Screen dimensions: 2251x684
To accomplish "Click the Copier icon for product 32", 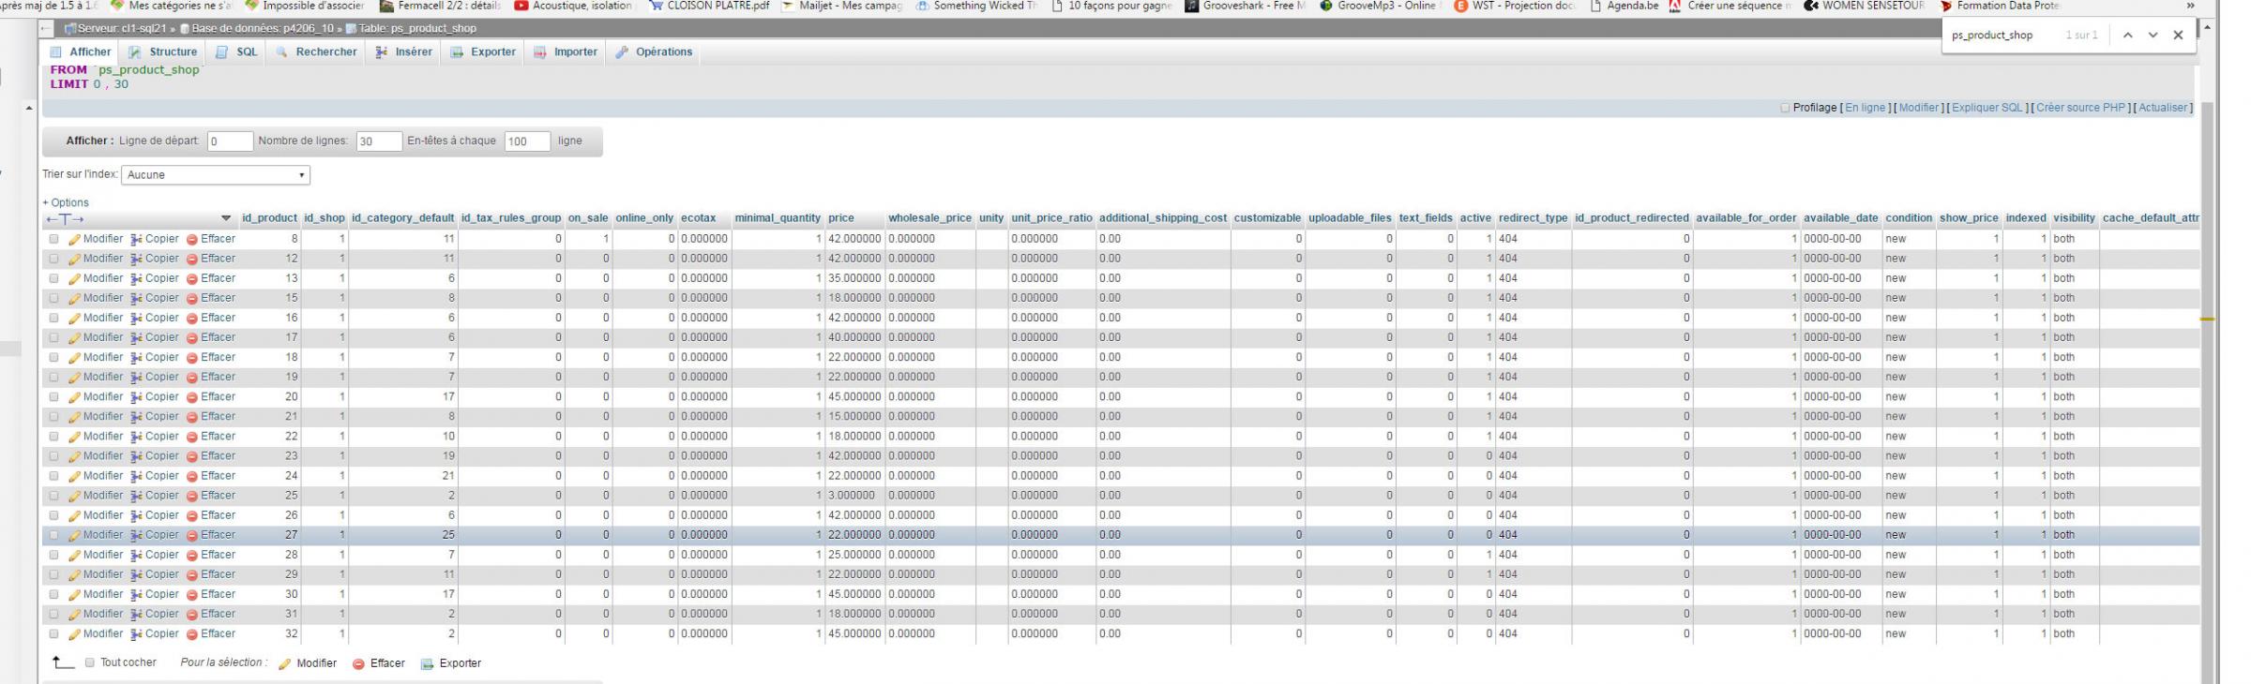I will [137, 634].
